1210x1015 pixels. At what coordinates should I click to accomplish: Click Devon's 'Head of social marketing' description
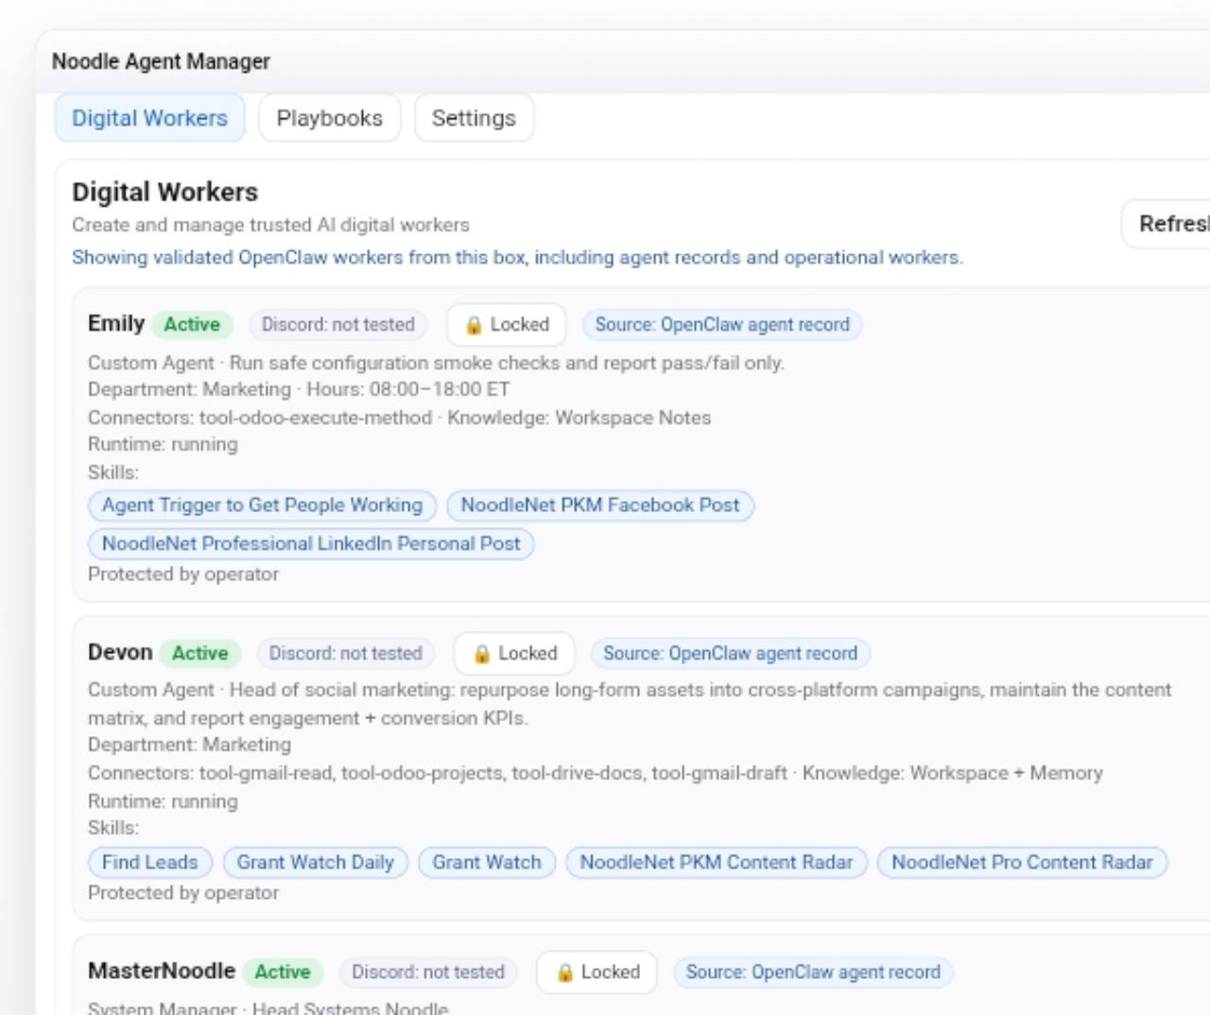click(630, 703)
